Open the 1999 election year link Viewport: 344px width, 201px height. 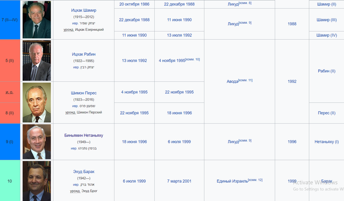(x=292, y=181)
